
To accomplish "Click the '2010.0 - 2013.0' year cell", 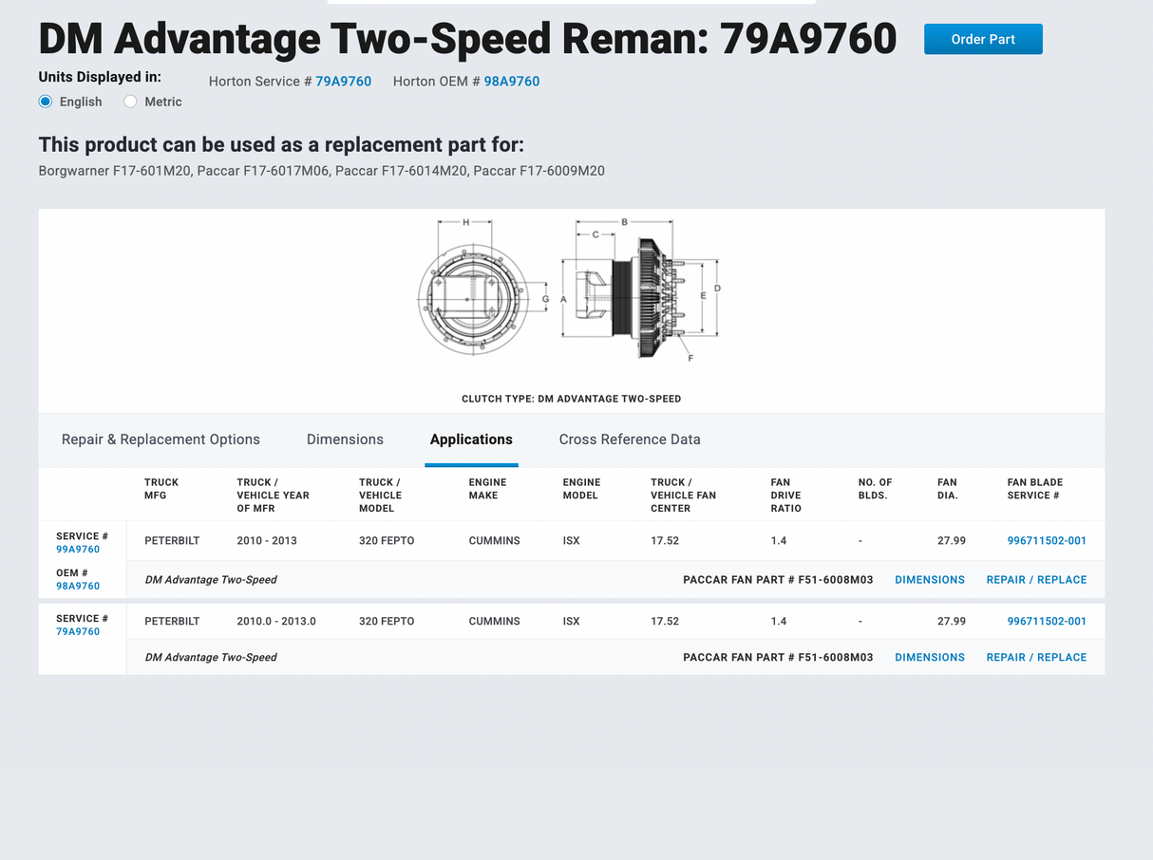I will point(276,622).
